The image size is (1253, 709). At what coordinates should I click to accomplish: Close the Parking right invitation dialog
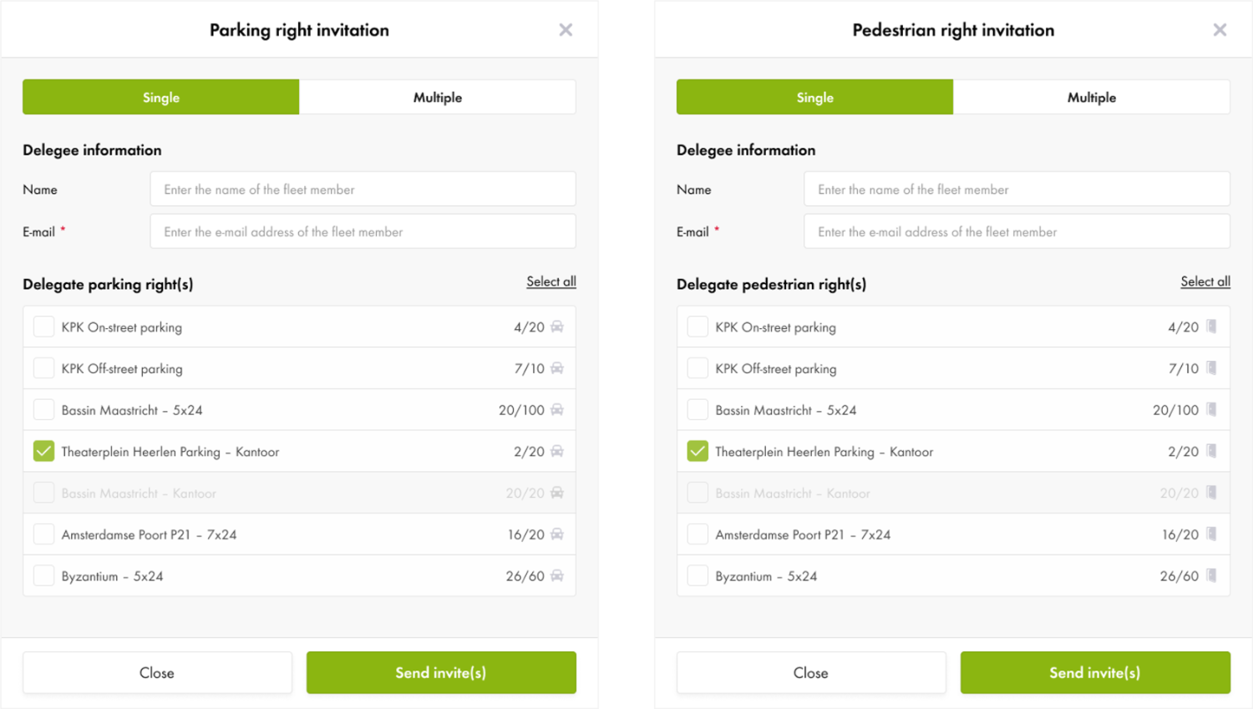click(566, 30)
